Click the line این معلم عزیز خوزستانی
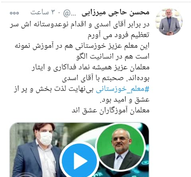Image resolution: width=191 pixels, height=177 pixels. click(82, 46)
